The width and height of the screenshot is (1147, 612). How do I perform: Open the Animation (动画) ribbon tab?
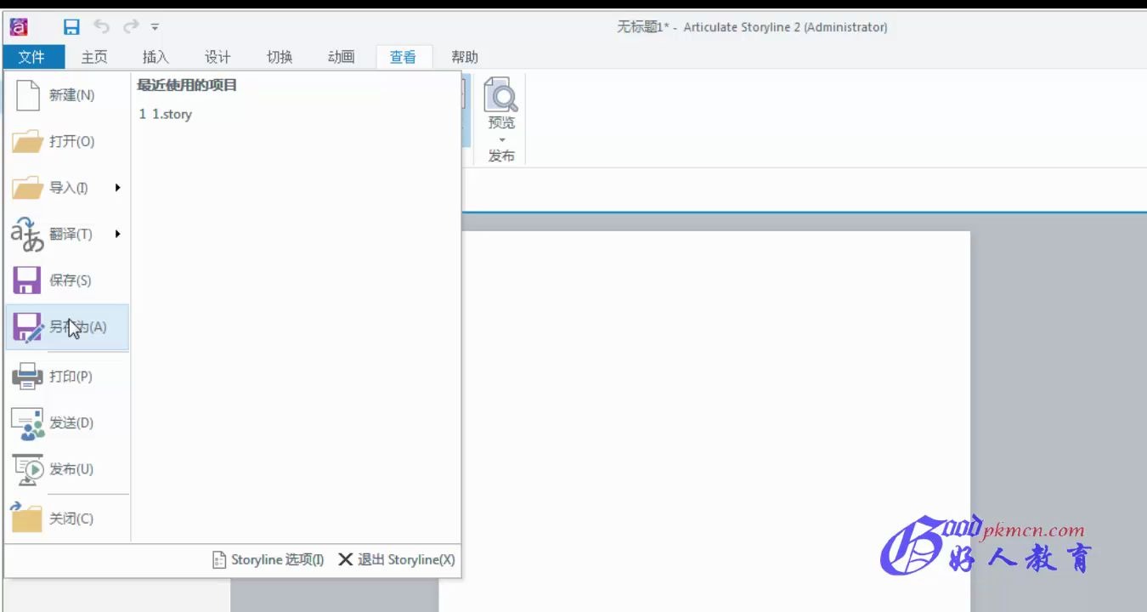coord(340,56)
